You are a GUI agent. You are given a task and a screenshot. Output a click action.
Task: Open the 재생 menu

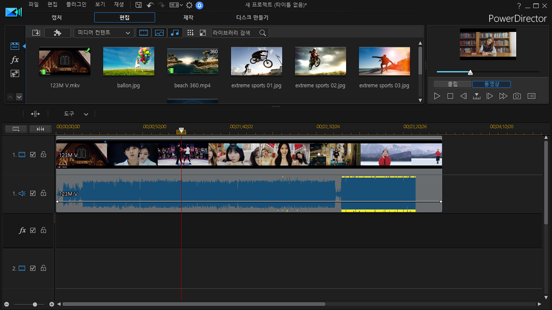119,5
